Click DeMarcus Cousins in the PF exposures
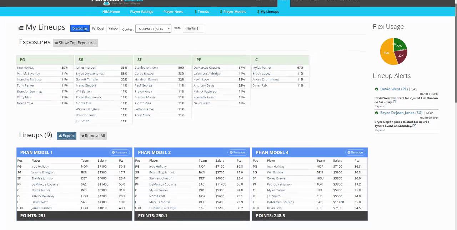 [207, 68]
